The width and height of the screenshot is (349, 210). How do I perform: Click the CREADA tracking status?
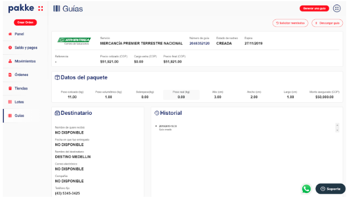click(x=224, y=43)
